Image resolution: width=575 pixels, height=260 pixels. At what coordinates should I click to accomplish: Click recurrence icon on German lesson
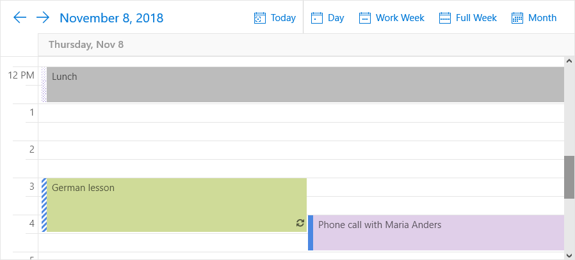pos(300,223)
